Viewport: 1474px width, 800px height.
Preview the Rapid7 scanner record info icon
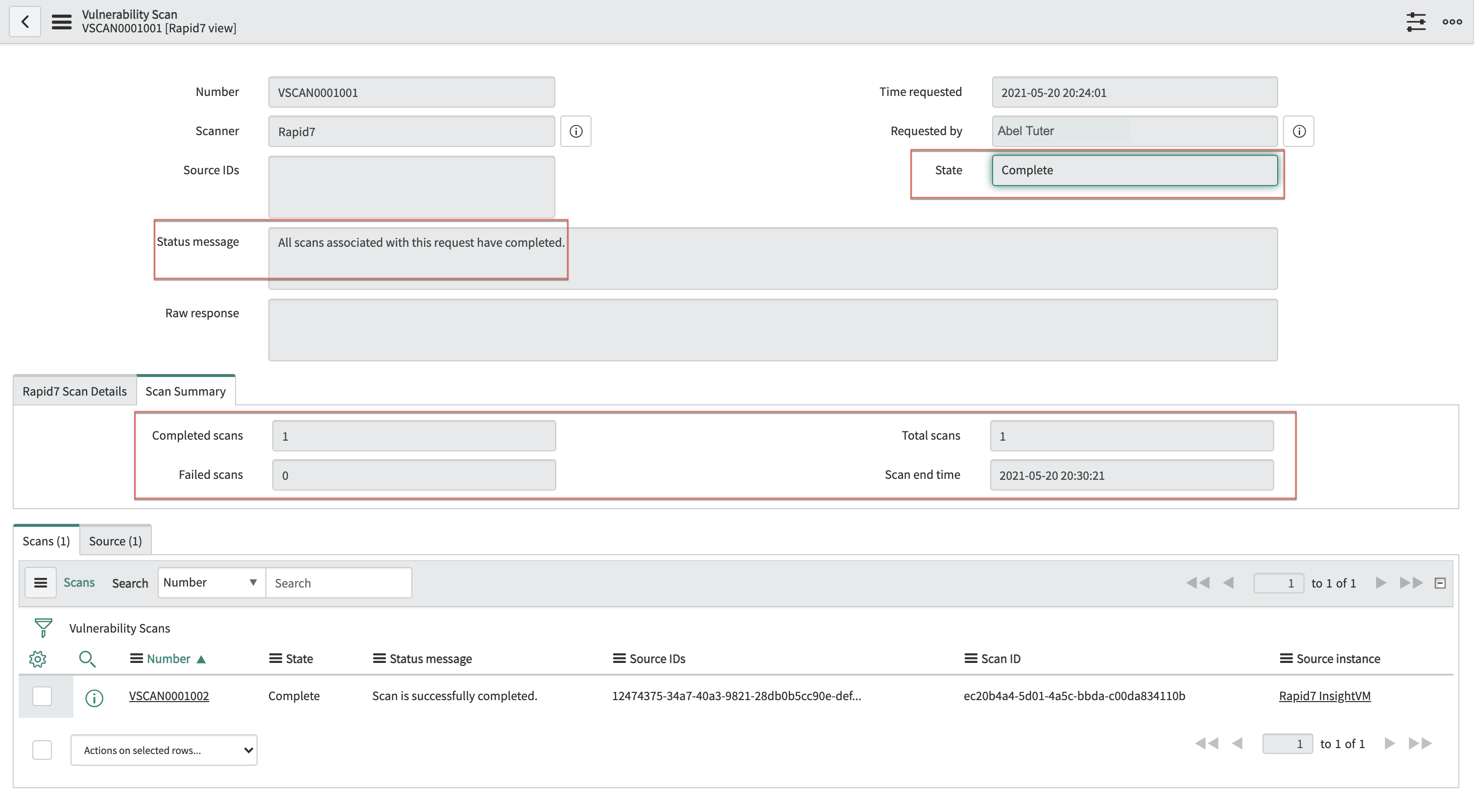pos(575,131)
